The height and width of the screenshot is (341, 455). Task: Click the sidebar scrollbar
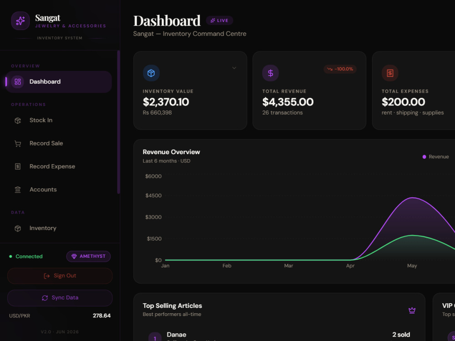coord(118,122)
